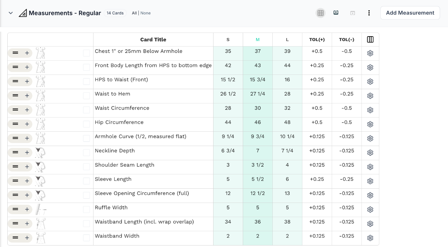
Task: Tick the Hip Circumference checkbox
Action: (86, 124)
